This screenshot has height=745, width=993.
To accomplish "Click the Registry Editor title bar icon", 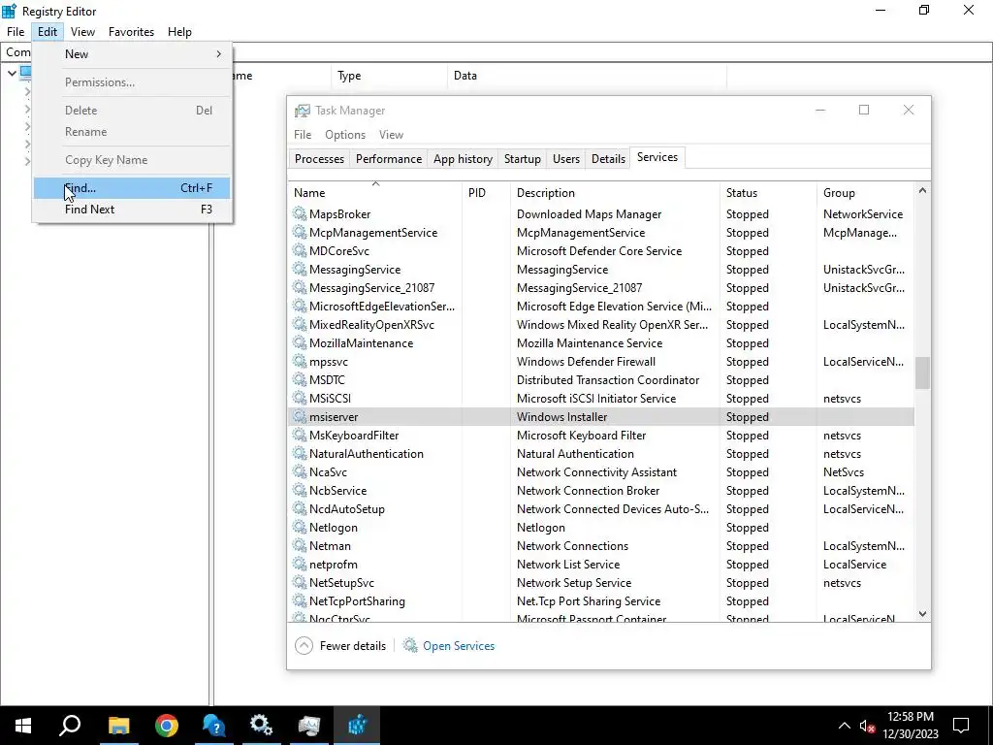I will coord(10,11).
